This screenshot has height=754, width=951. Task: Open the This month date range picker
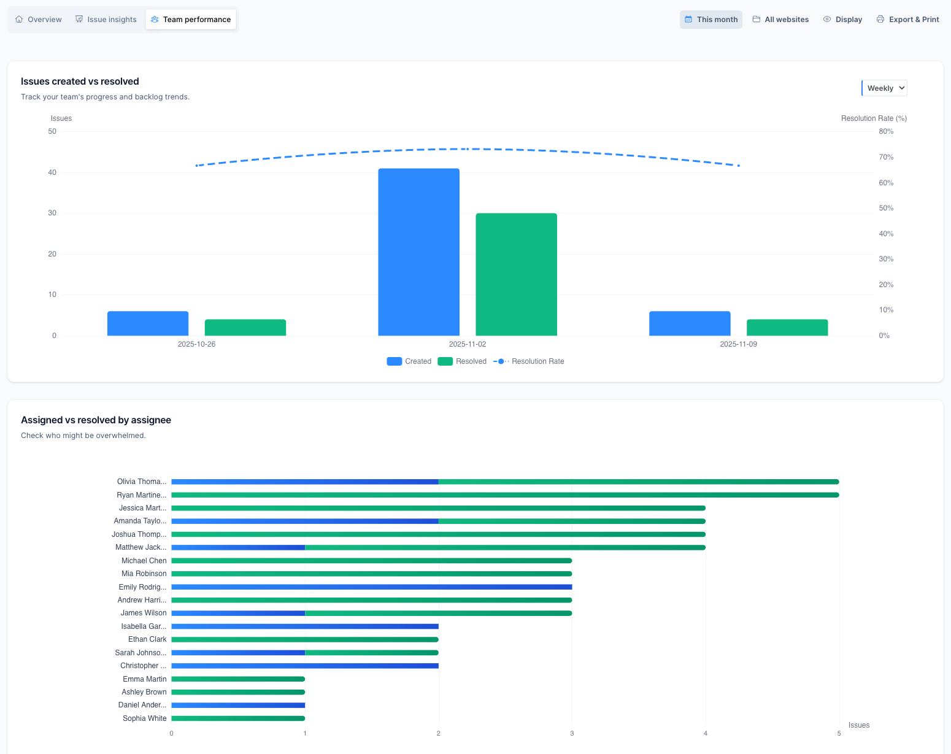tap(711, 20)
